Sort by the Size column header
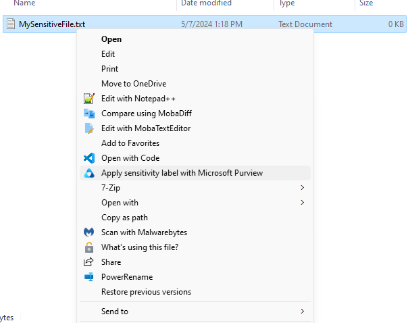Screen dimensions: 408x323 [x=366, y=3]
